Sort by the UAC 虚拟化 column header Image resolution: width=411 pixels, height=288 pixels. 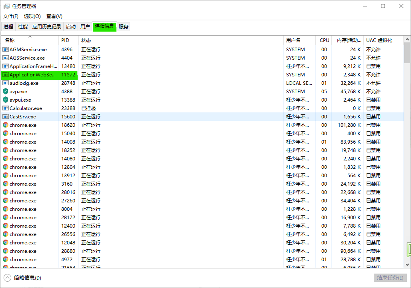383,40
